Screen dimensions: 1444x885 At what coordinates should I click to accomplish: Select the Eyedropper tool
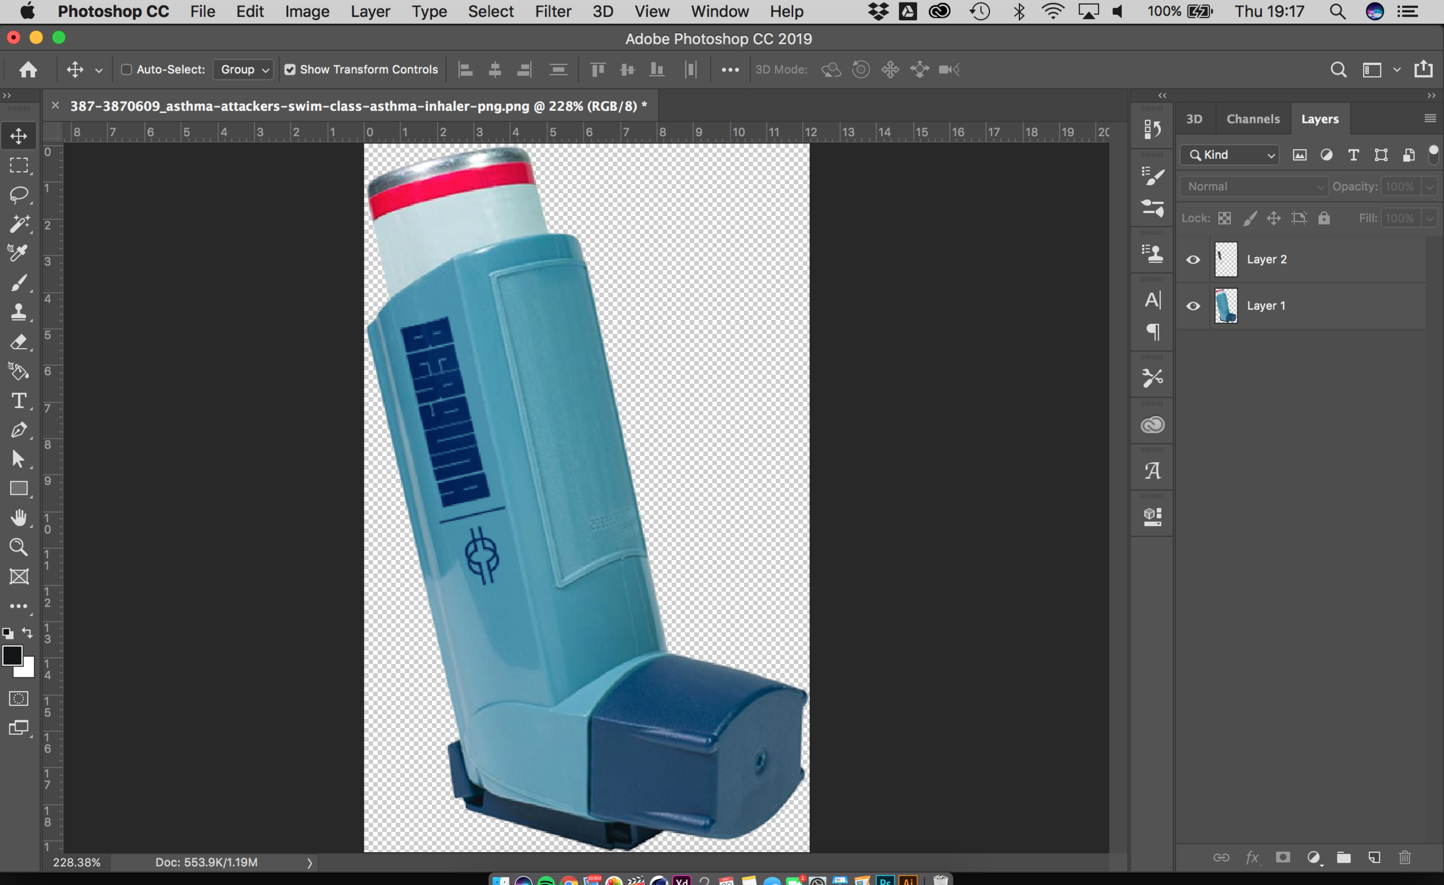click(18, 253)
